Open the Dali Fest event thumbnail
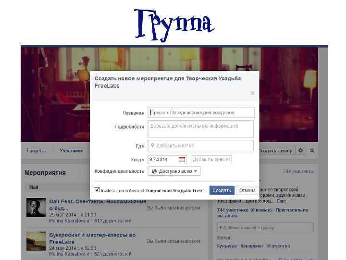This screenshot has width=346, height=260. [36, 208]
